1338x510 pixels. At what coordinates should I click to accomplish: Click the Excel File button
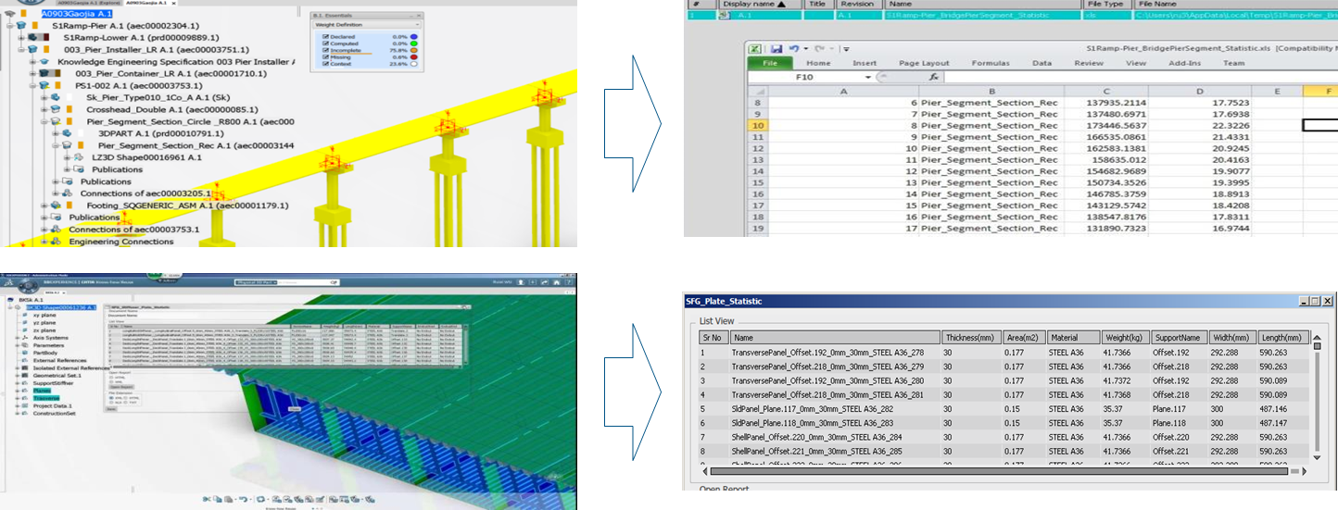[769, 63]
